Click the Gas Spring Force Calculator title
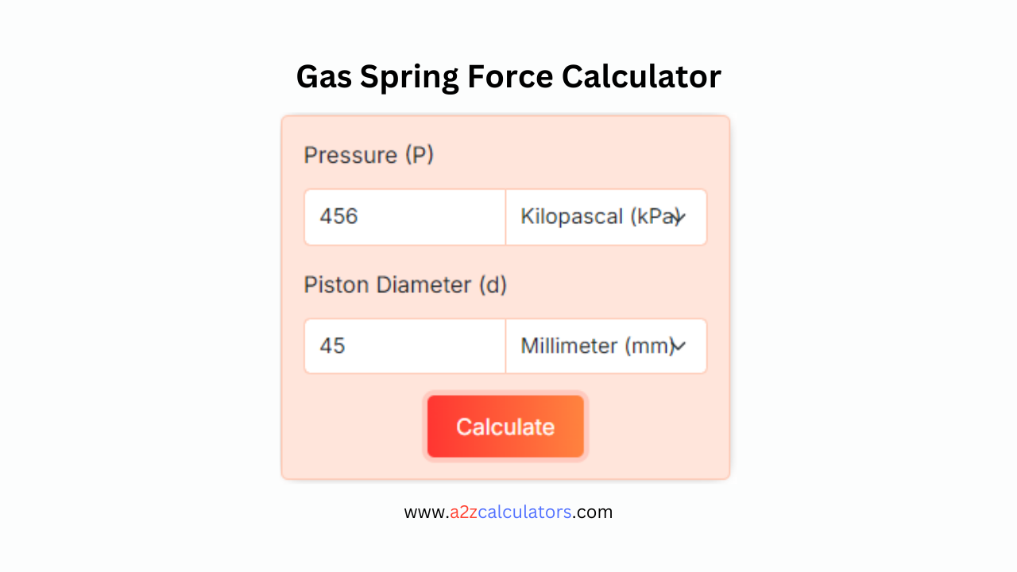Screen dimensions: 1017x572 click(x=508, y=76)
